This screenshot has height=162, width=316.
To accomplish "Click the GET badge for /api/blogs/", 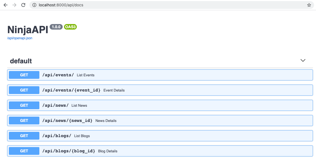I will (24, 136).
